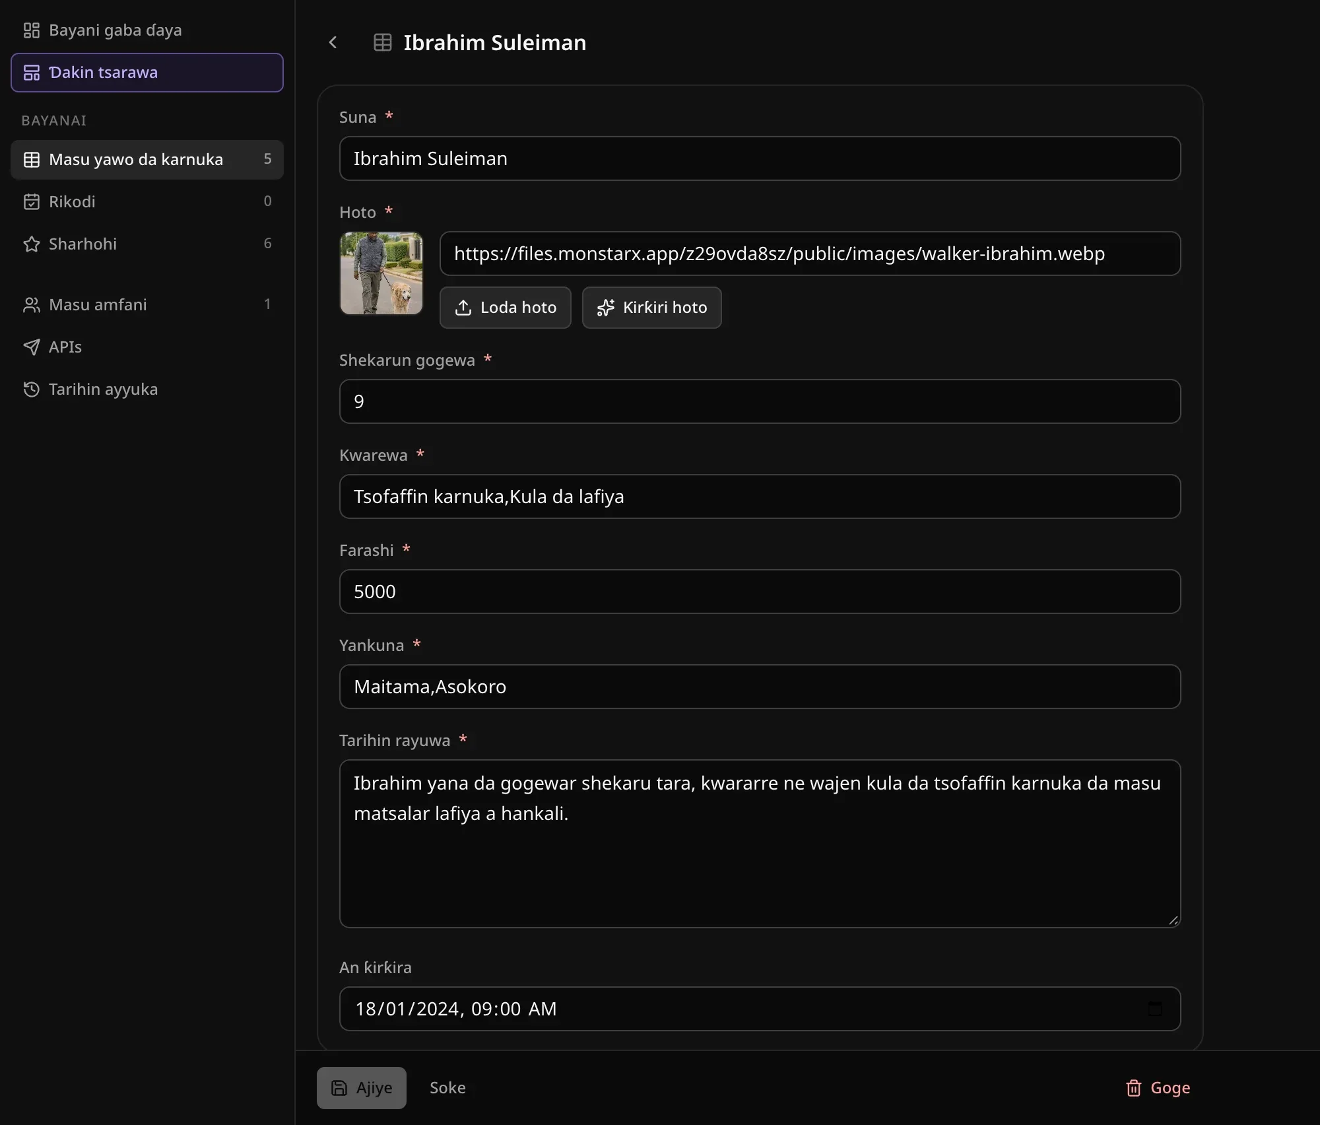Click the dog walker photo thumbnail
The height and width of the screenshot is (1125, 1320).
[x=381, y=273]
